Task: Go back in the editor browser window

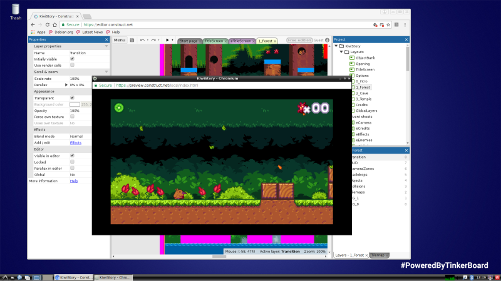Action: click(x=33, y=24)
